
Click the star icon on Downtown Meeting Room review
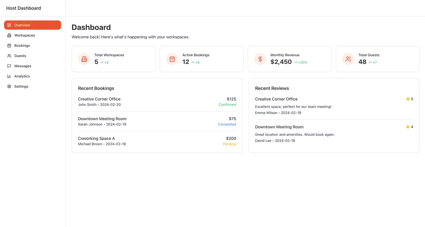coord(408,127)
